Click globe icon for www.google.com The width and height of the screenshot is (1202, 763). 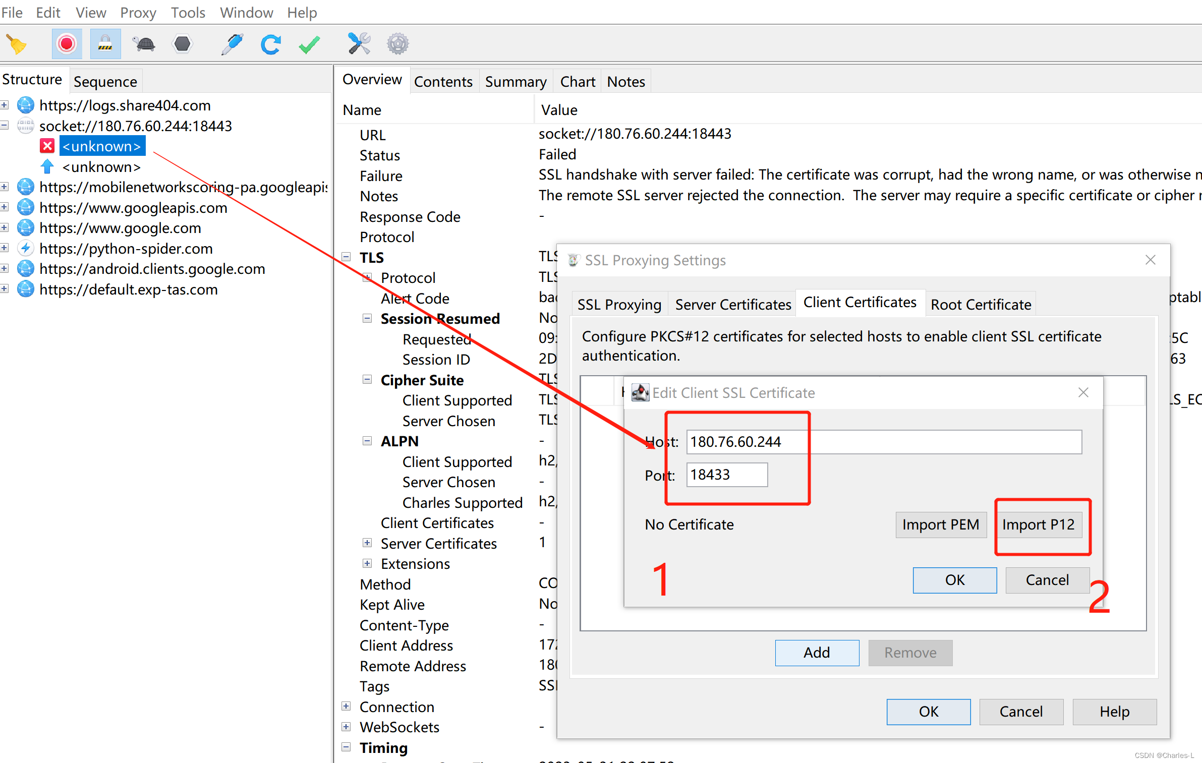(x=26, y=228)
